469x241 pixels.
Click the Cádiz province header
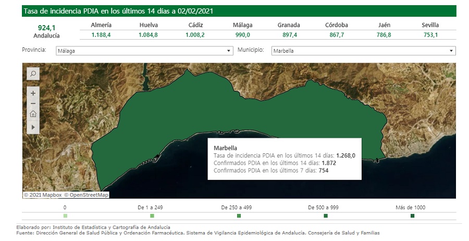coord(195,25)
